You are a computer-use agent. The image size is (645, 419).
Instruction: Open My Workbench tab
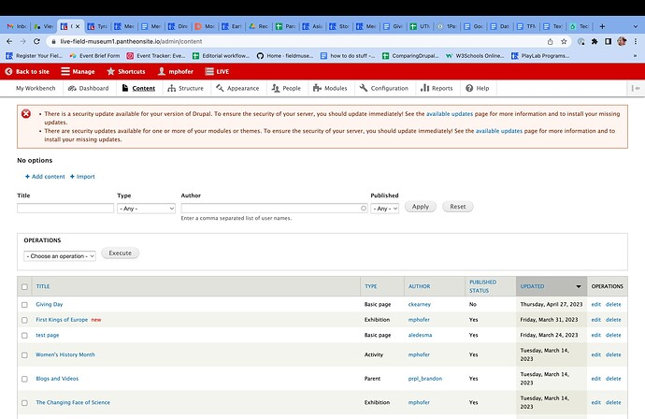36,88
